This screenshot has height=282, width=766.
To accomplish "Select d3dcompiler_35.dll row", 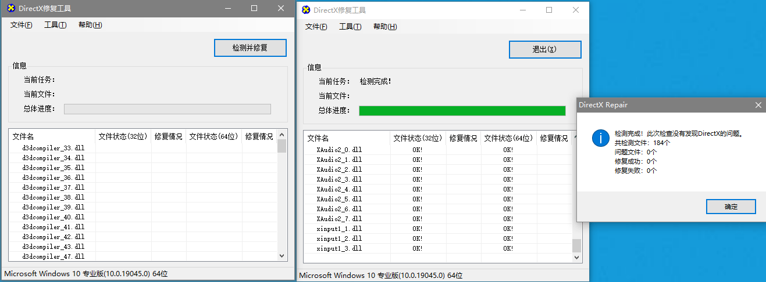I will tap(143, 168).
